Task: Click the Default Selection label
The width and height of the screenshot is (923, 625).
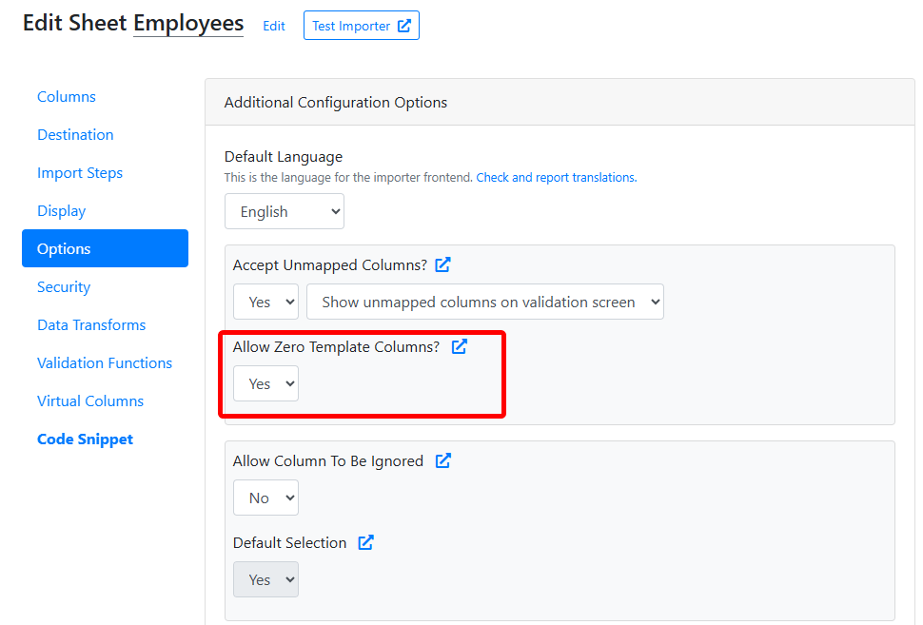Action: (x=289, y=542)
